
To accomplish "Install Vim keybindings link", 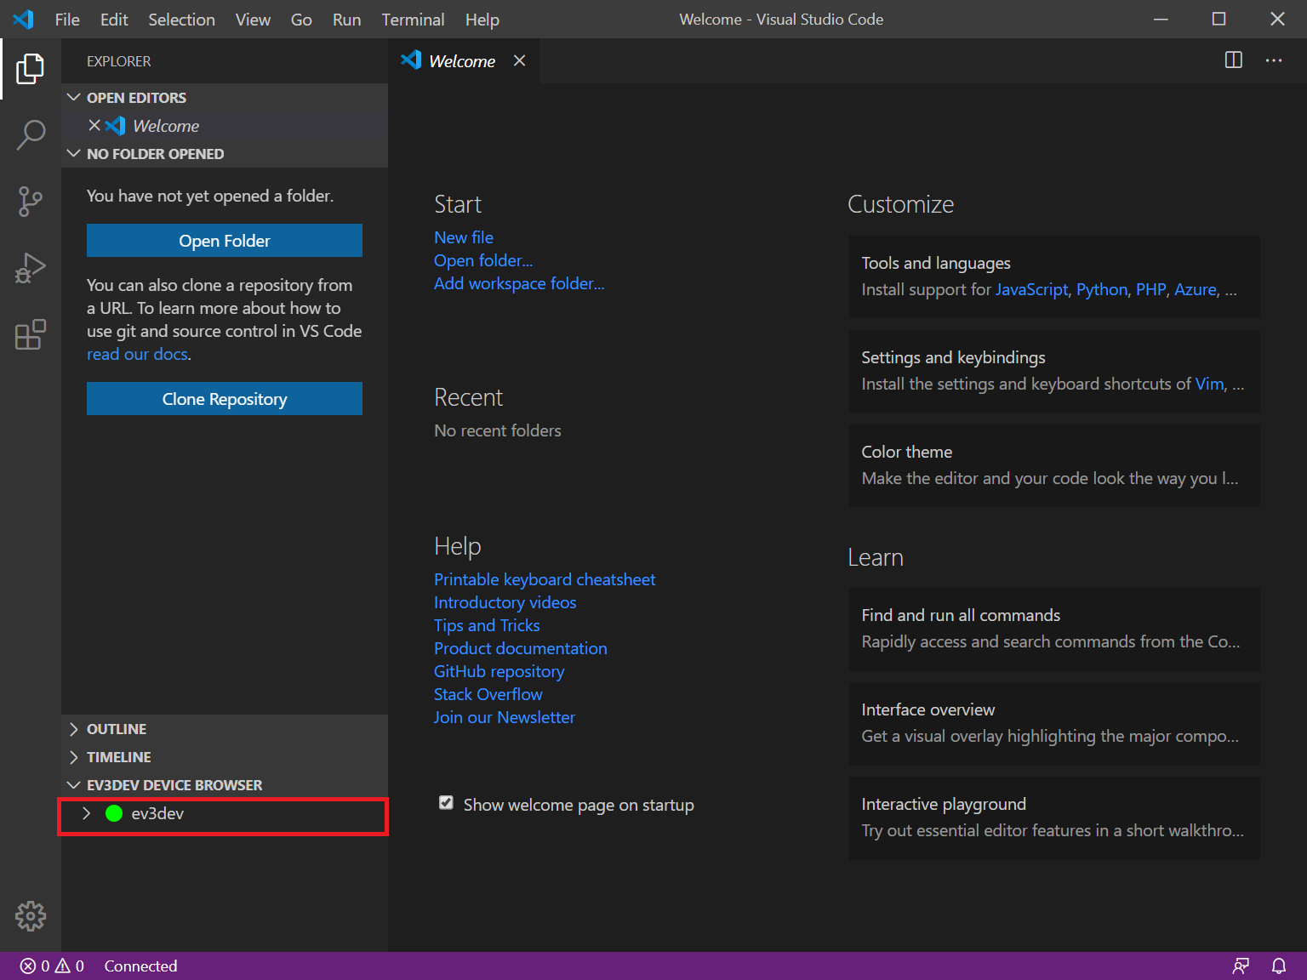I will tap(1209, 384).
